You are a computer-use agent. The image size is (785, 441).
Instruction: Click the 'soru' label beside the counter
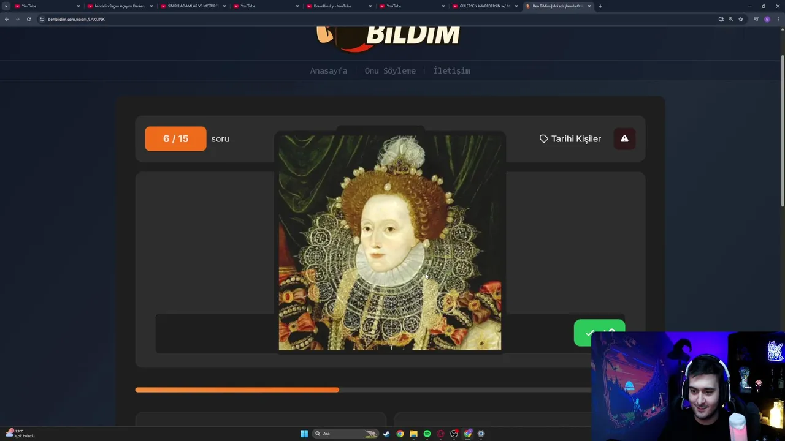point(220,139)
